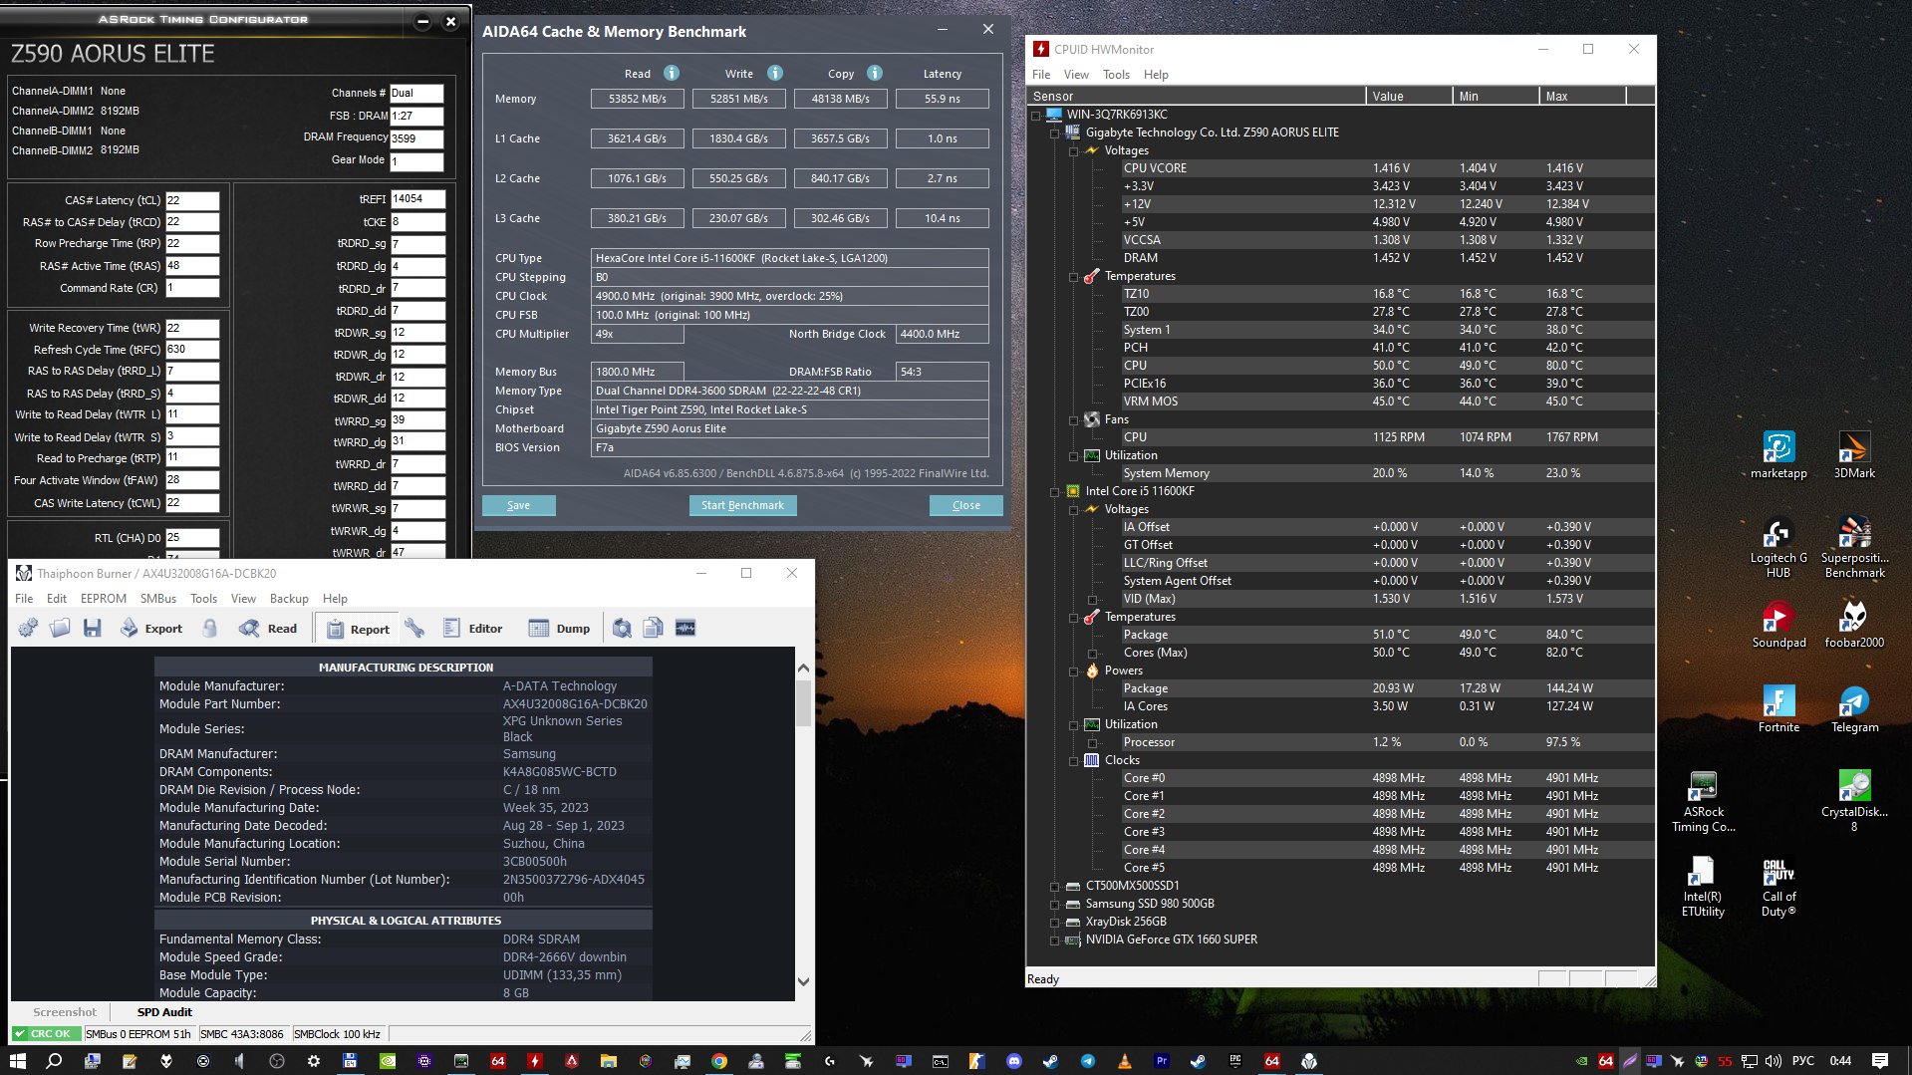
Task: Expand the Samsung SSD 980 500GB node
Action: (x=1055, y=904)
